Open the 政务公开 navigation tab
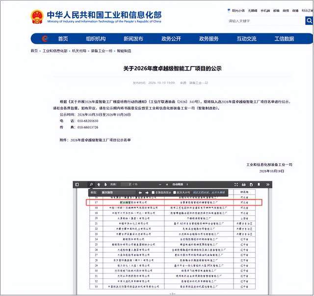 pos(171,39)
